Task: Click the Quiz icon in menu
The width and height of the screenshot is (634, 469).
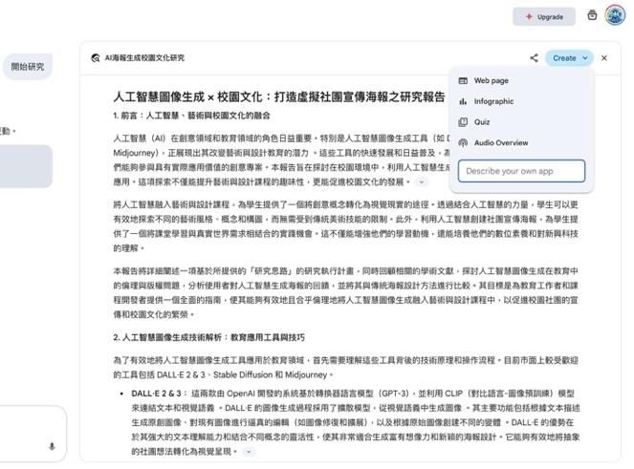Action: [x=463, y=122]
